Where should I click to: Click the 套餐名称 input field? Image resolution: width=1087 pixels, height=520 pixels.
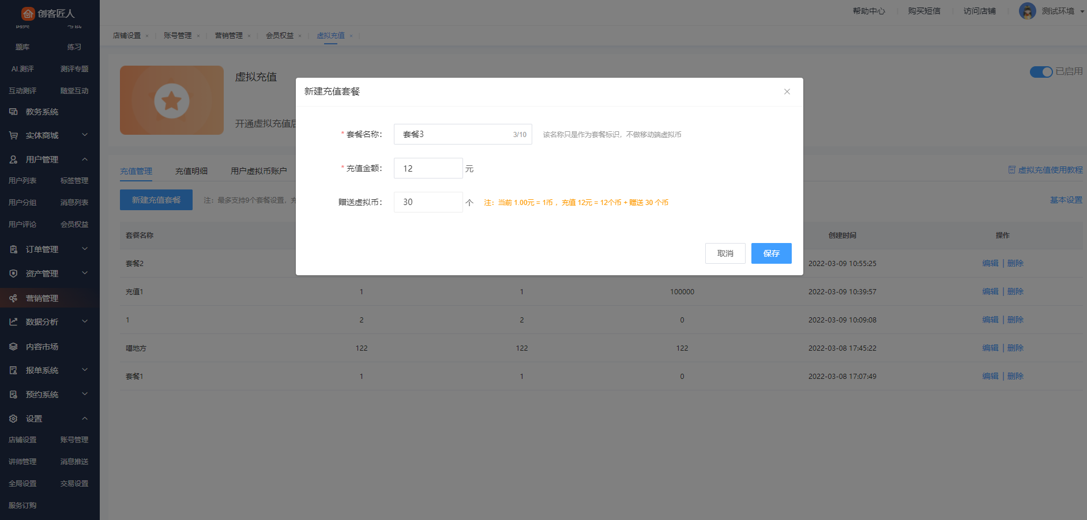pos(453,134)
